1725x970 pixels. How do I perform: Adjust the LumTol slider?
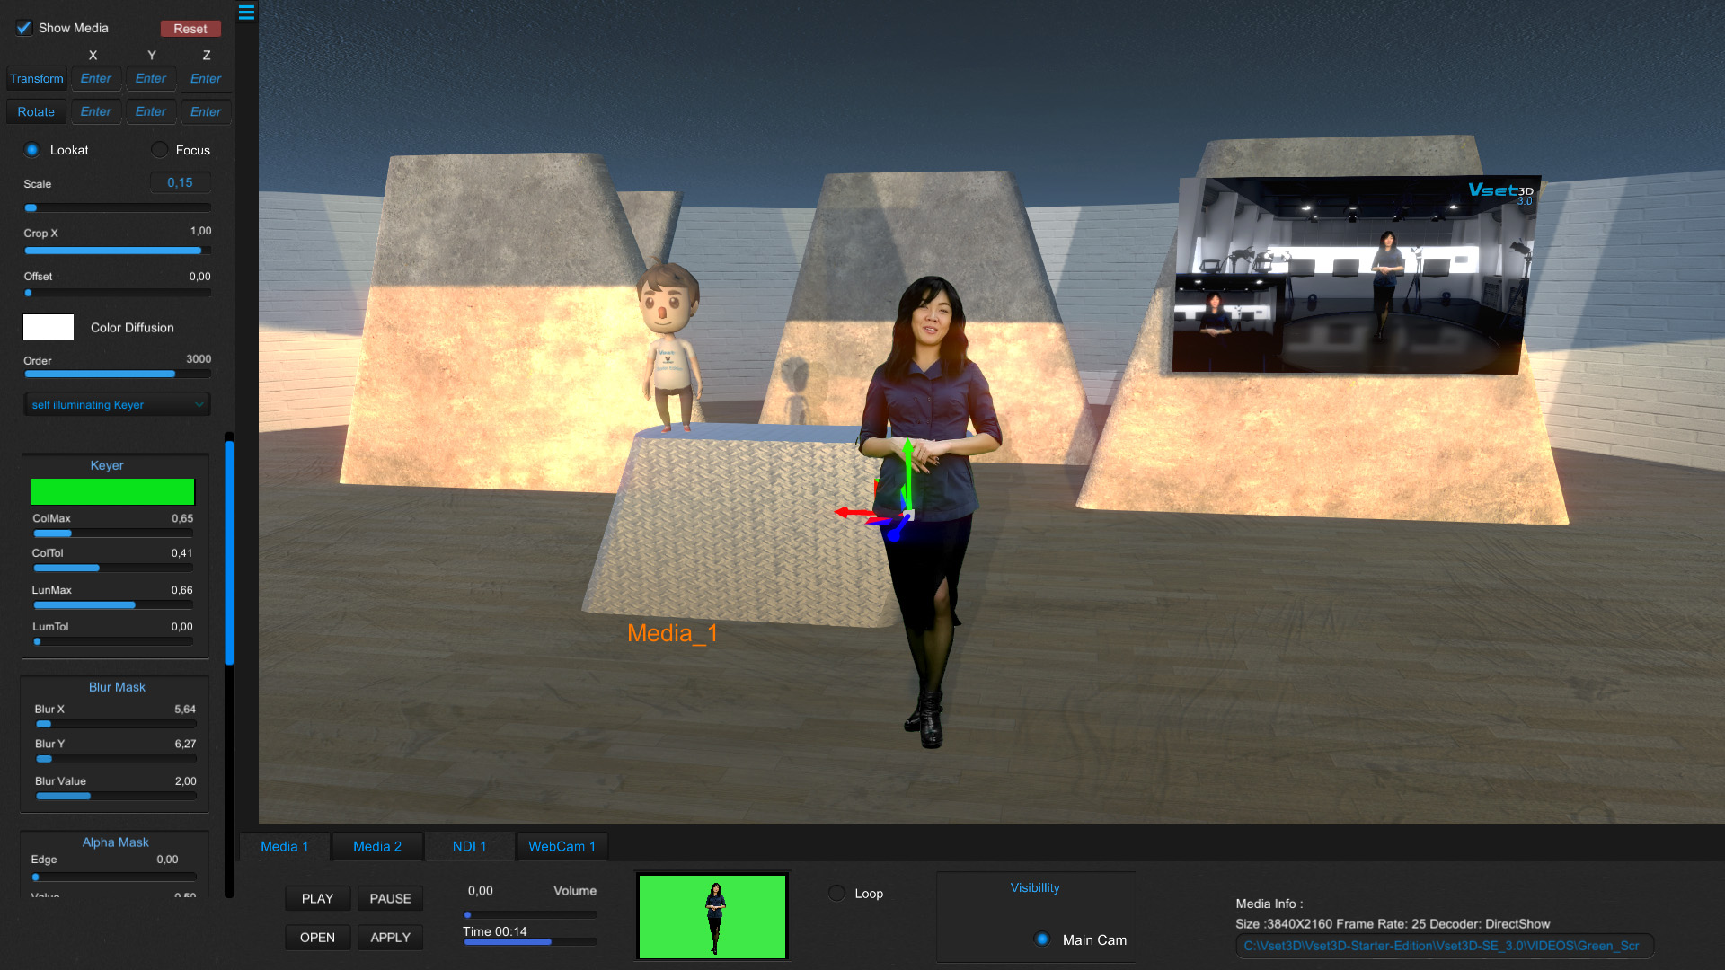(113, 642)
